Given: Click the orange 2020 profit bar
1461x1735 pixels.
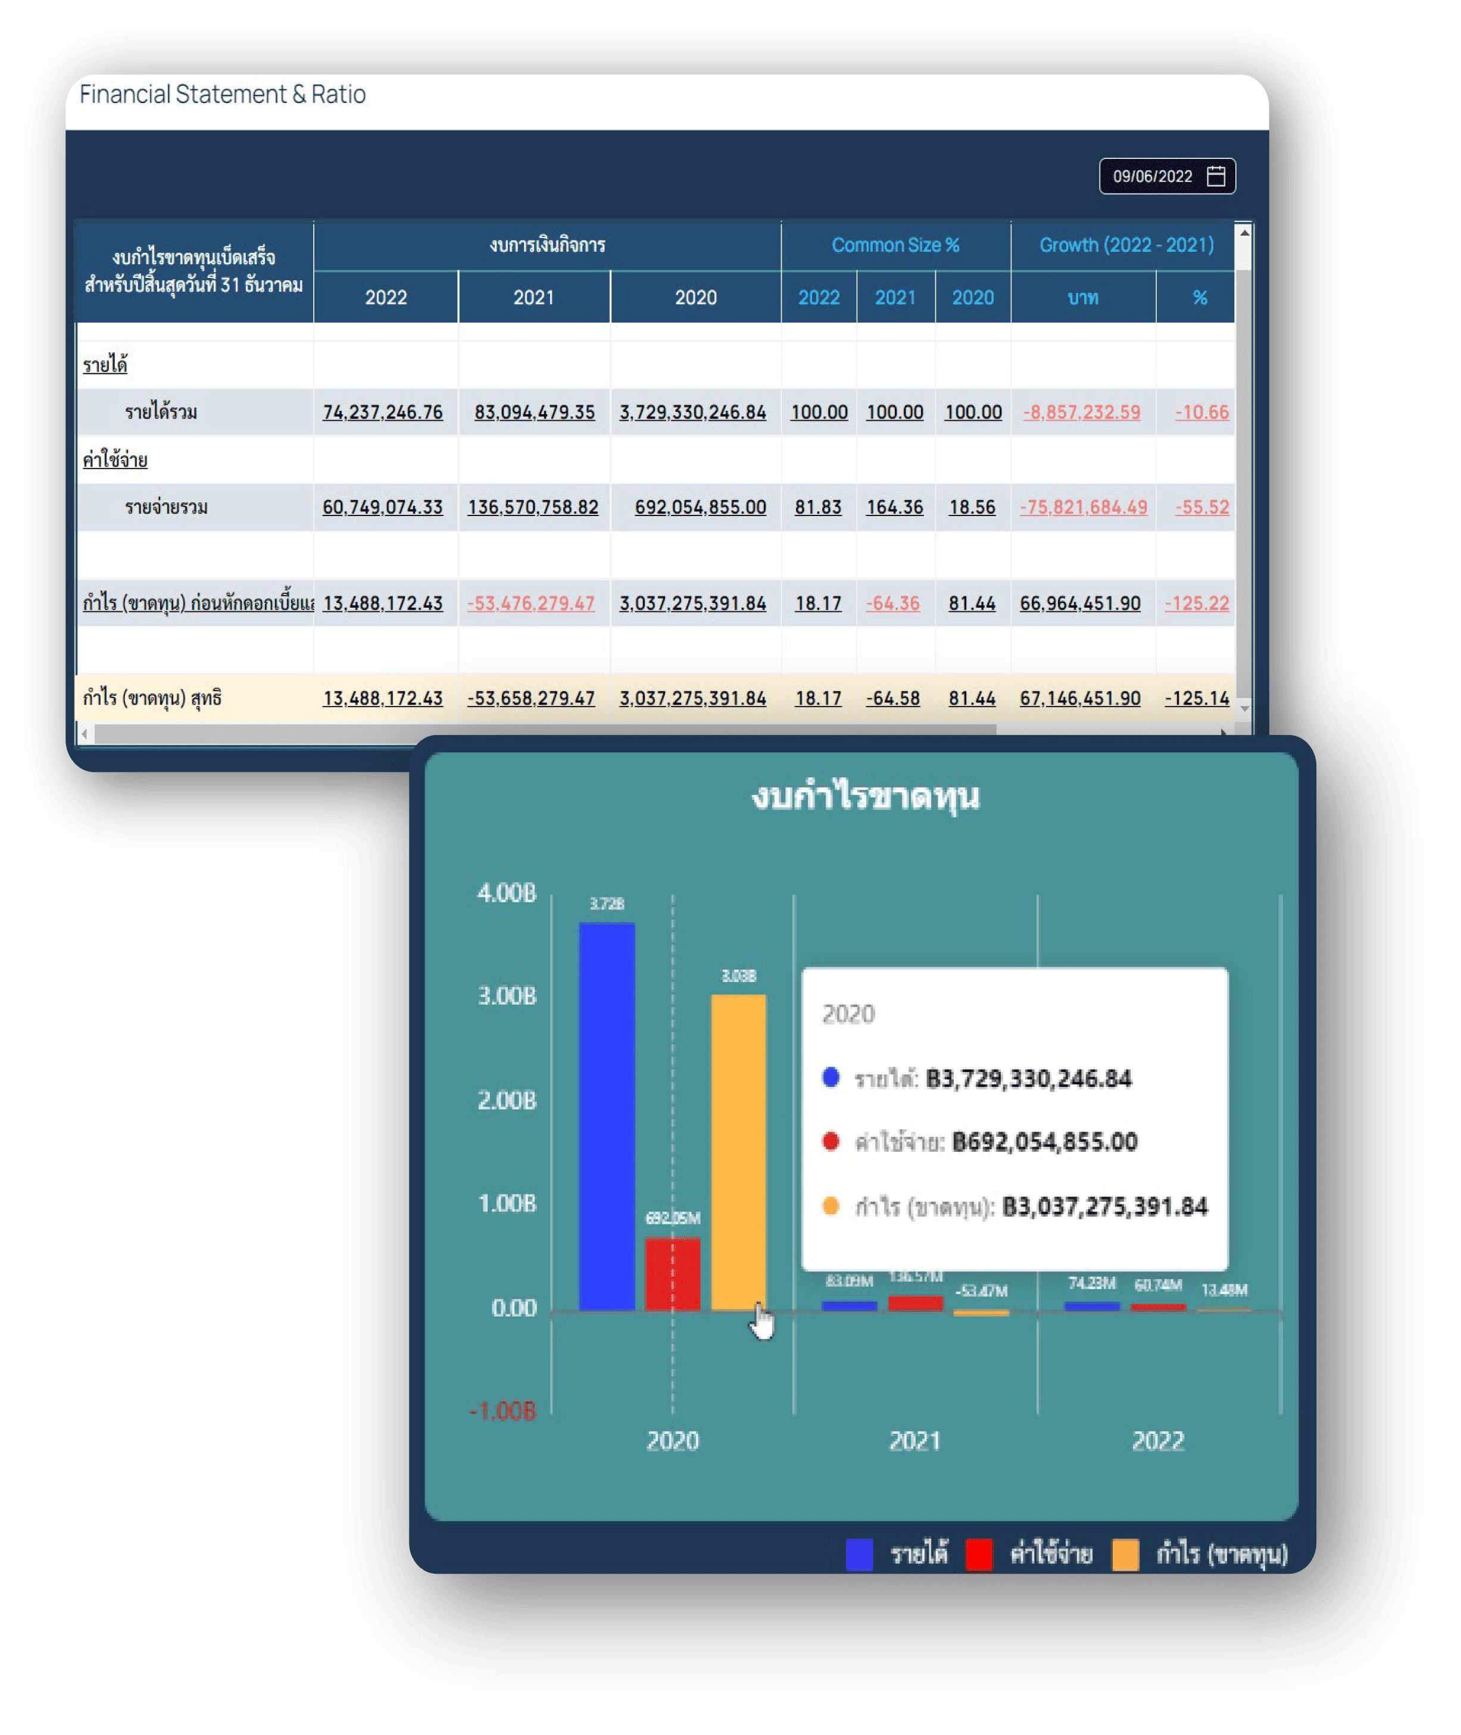Looking at the screenshot, I should 738,1151.
